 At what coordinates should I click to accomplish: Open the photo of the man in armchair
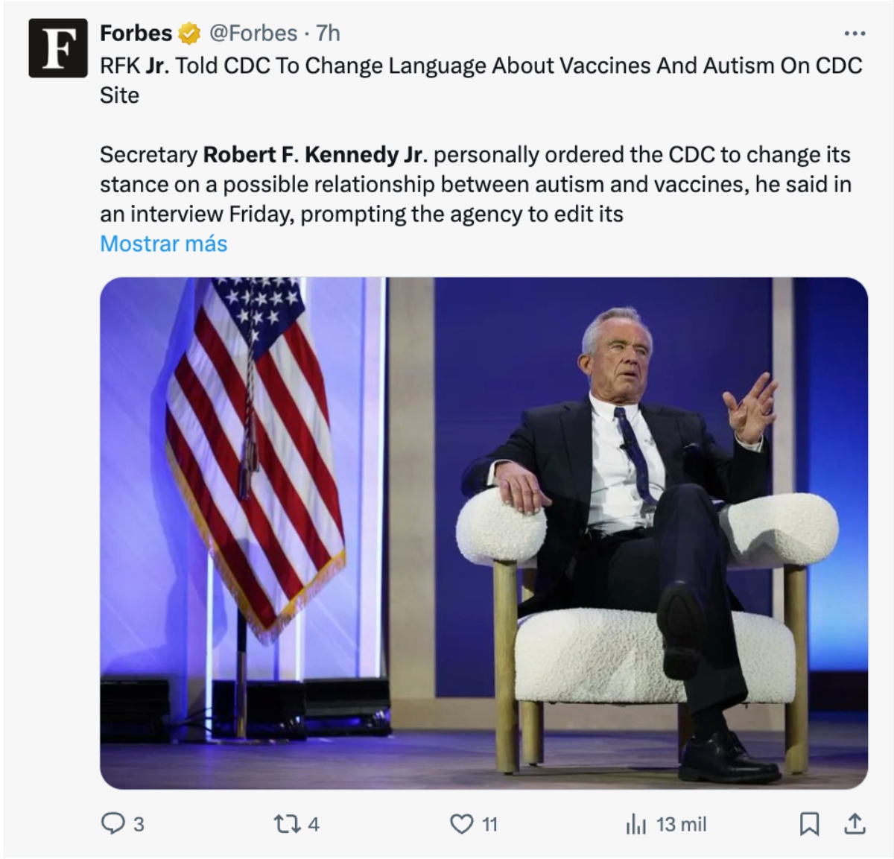coord(484,533)
